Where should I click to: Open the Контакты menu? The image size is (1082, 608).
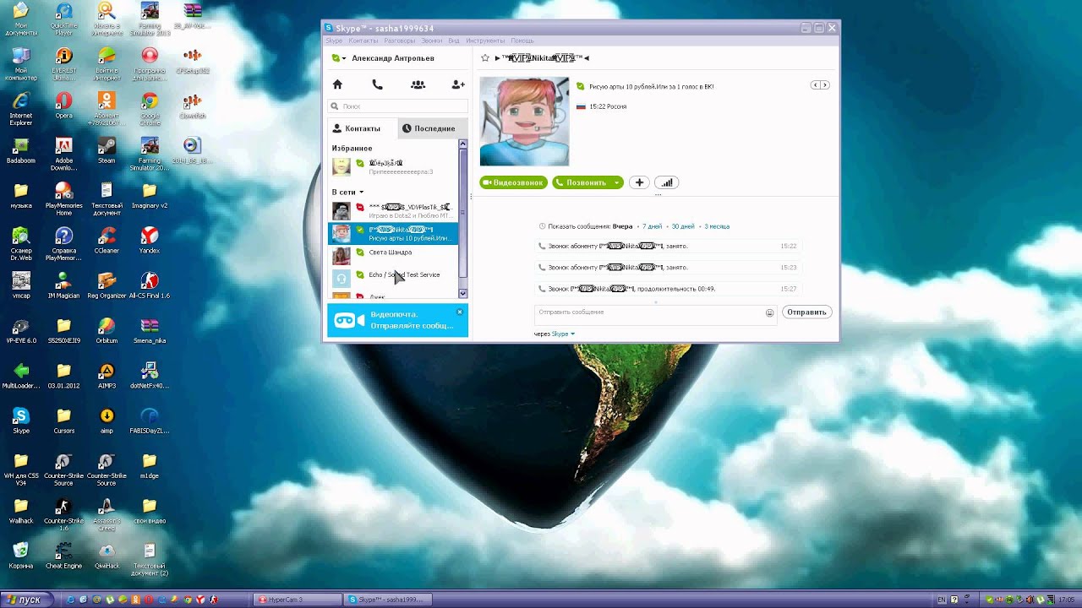click(363, 41)
